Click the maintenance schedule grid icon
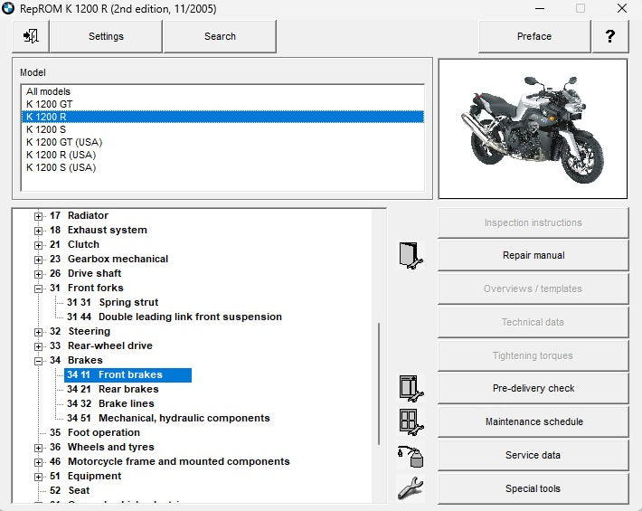Screen dimensions: 642x511 point(411,421)
